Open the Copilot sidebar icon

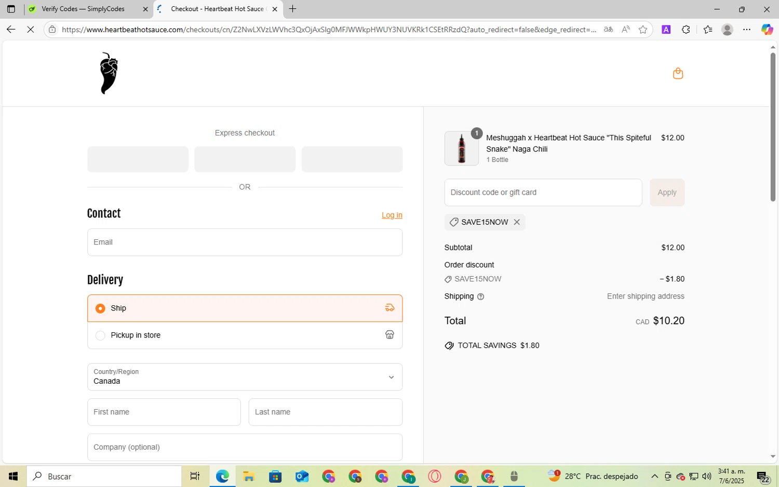[767, 30]
